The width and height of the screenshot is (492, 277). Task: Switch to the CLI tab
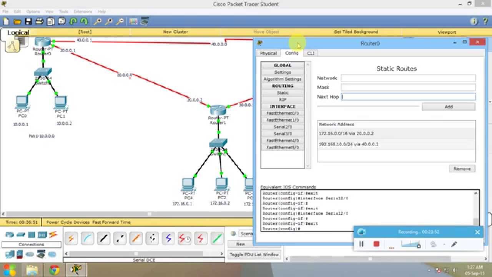311,53
